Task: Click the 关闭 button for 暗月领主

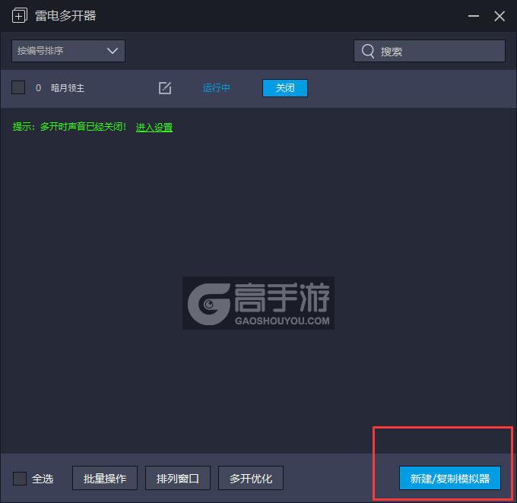Action: (x=285, y=88)
